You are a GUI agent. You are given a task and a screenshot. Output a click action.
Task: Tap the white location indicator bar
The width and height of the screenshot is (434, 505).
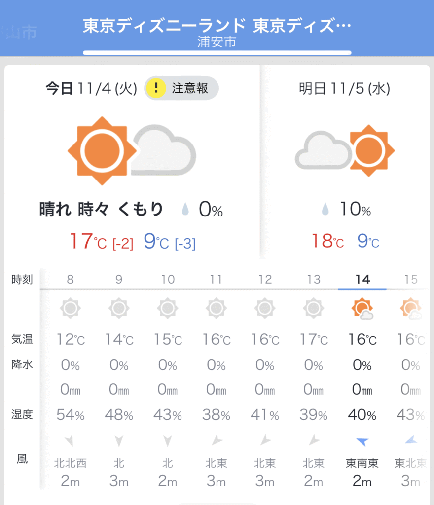pyautogui.click(x=217, y=52)
